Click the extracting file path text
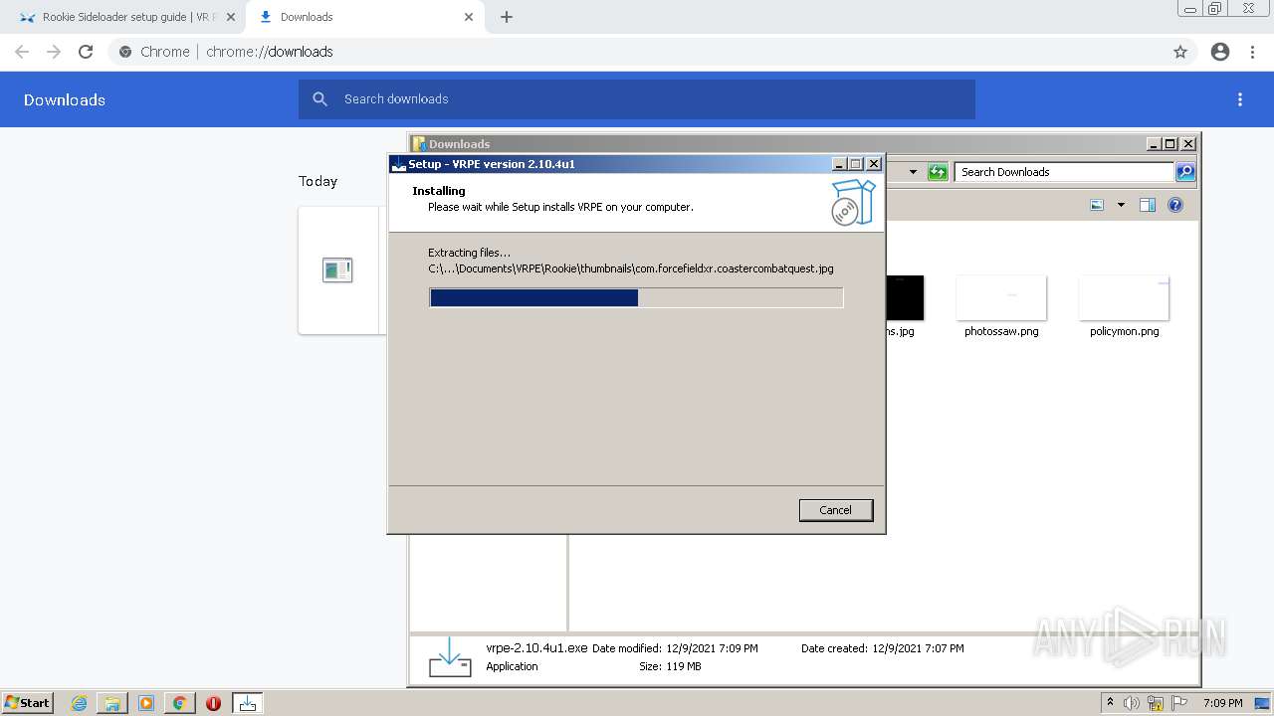This screenshot has height=716, width=1274. pyautogui.click(x=631, y=268)
